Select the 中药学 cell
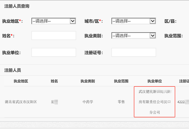 click(x=88, y=102)
